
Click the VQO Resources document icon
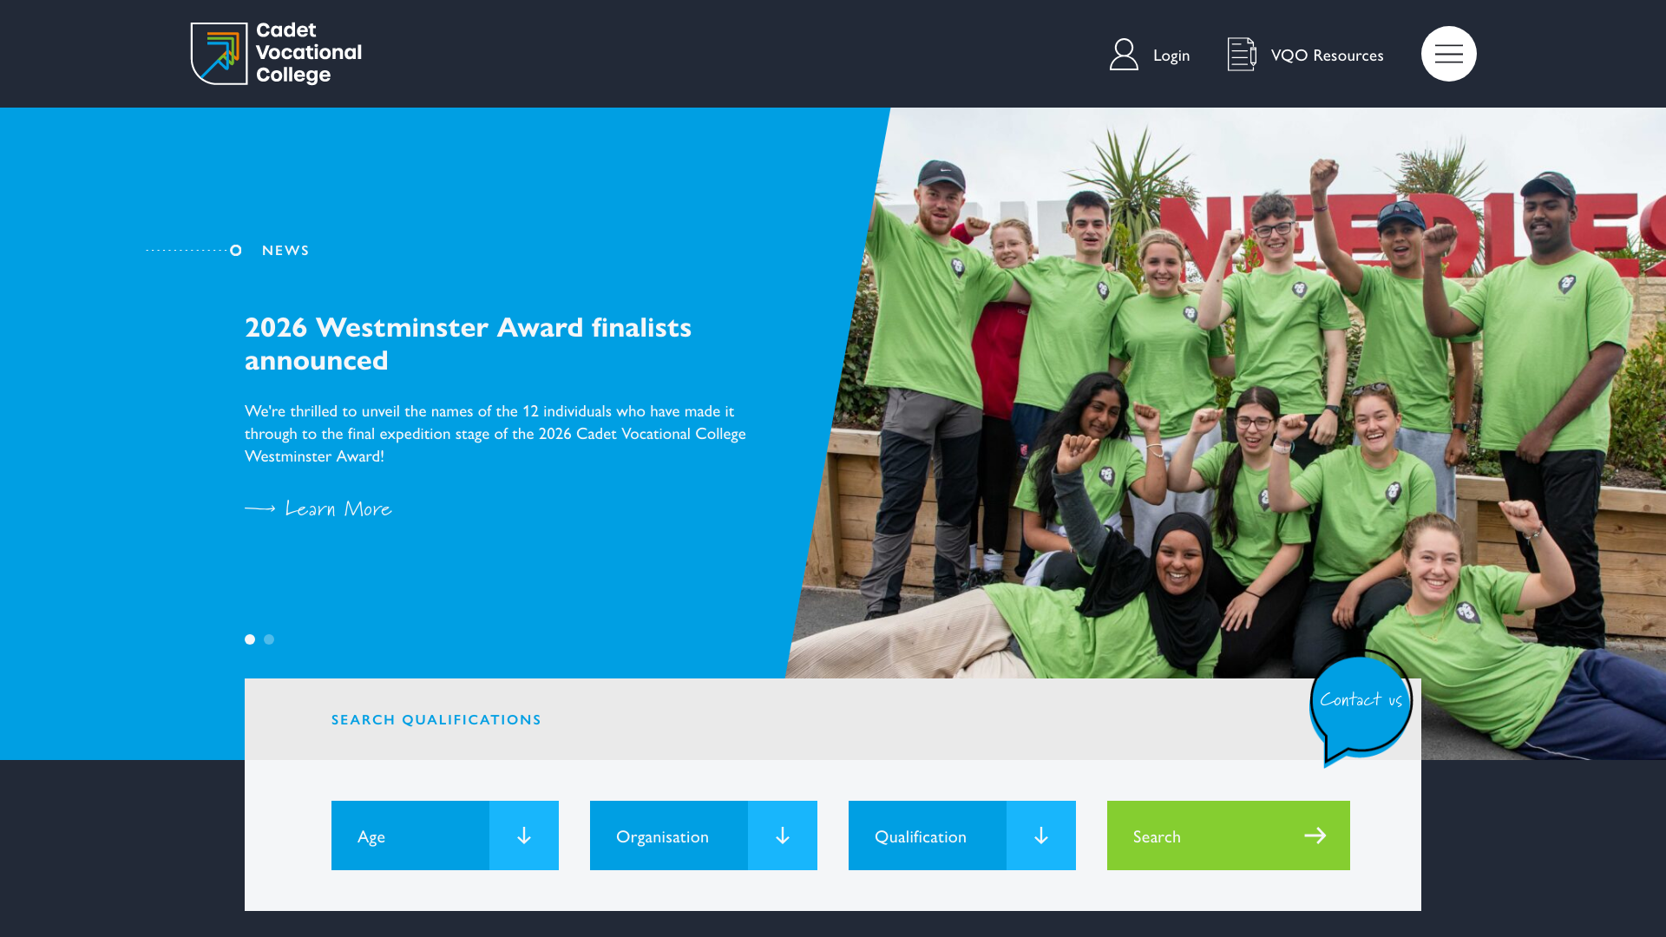[1242, 55]
